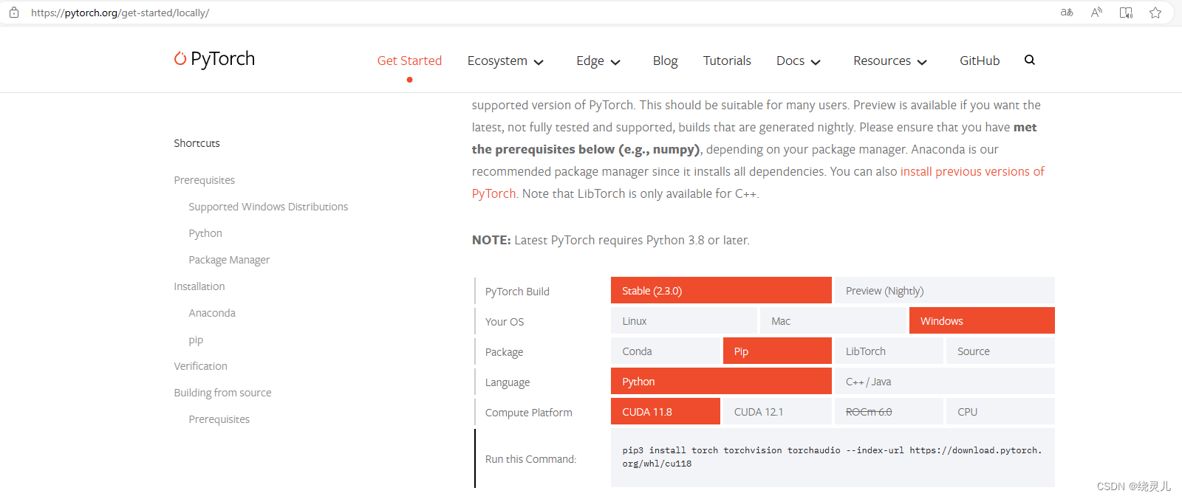Jump to Building from source shortcut
Viewport: 1182px width, 499px height.
(222, 393)
